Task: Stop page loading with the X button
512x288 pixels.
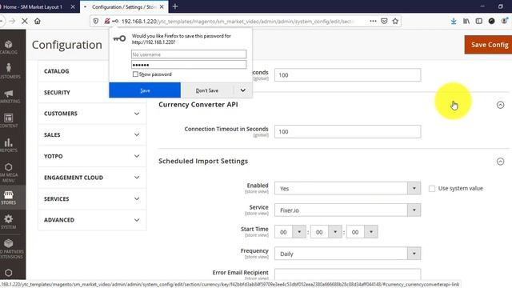Action: tap(25, 22)
